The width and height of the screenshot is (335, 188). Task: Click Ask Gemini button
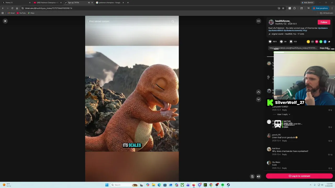click(307, 3)
